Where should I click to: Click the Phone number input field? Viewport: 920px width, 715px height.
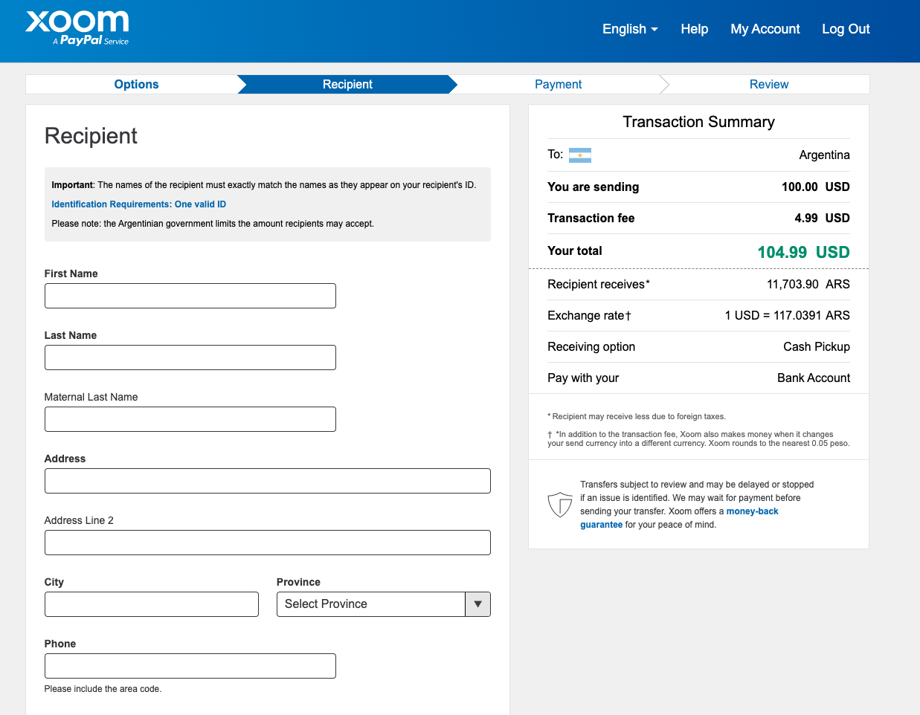pyautogui.click(x=190, y=665)
